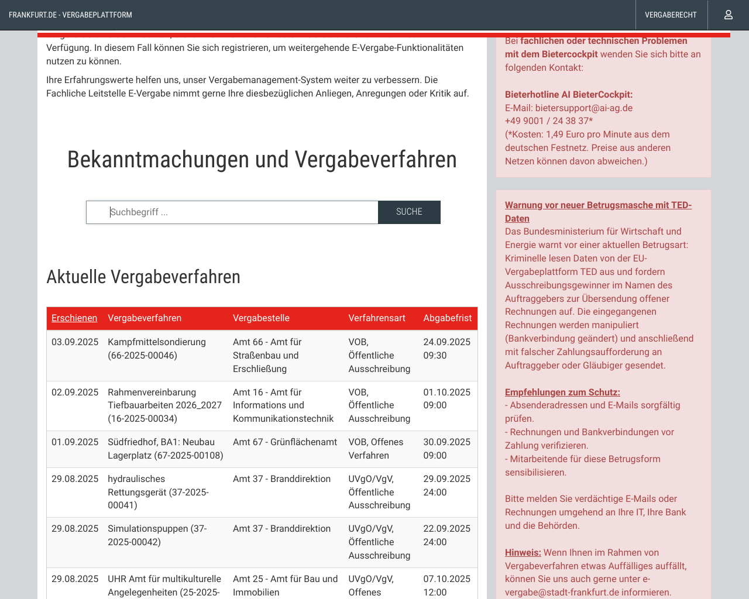Screen dimensions: 749x599
Task: Select deadline 07.10.2025 12:00
Action: [447, 586]
